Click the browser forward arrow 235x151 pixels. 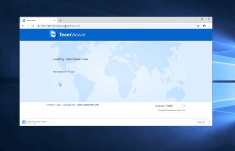point(28,26)
